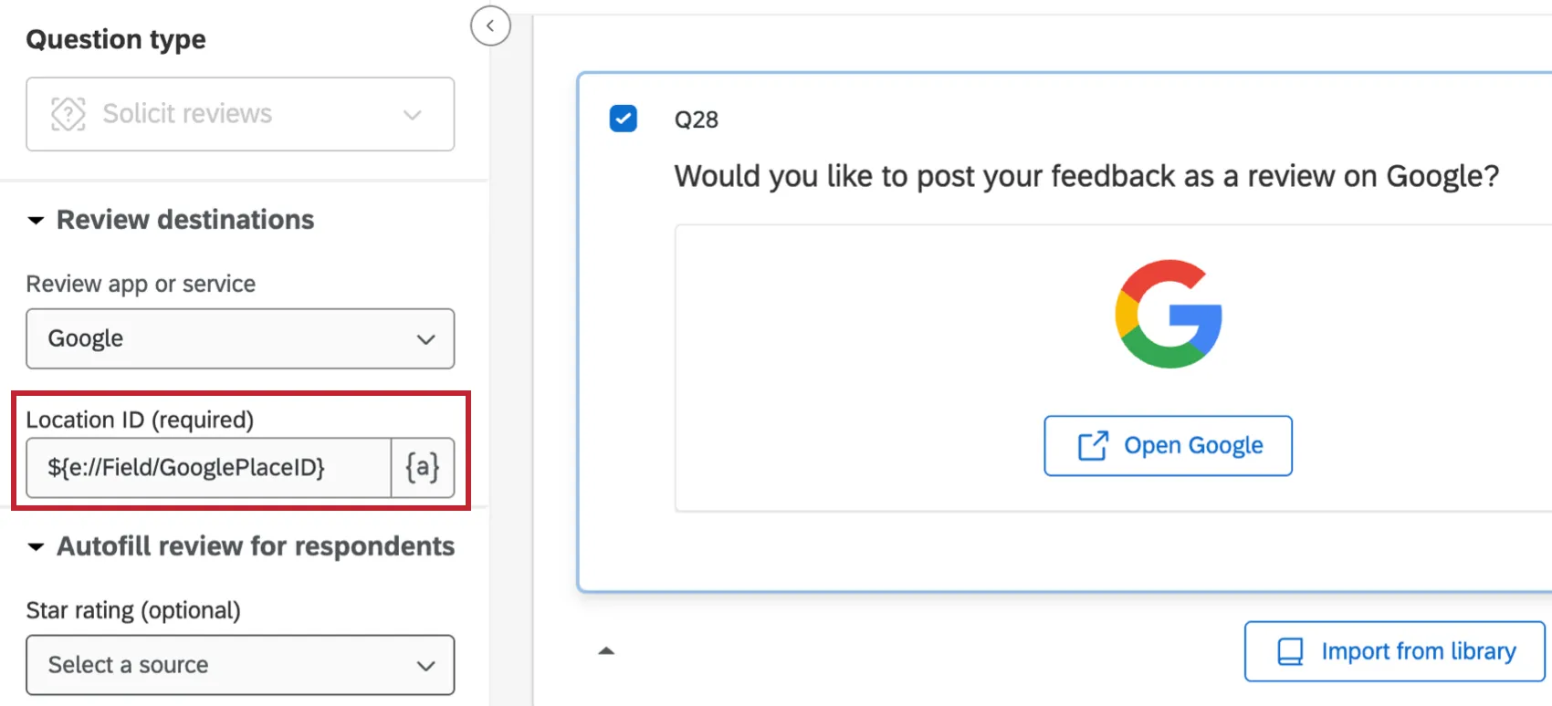Click Import from library button

[x=1394, y=651]
